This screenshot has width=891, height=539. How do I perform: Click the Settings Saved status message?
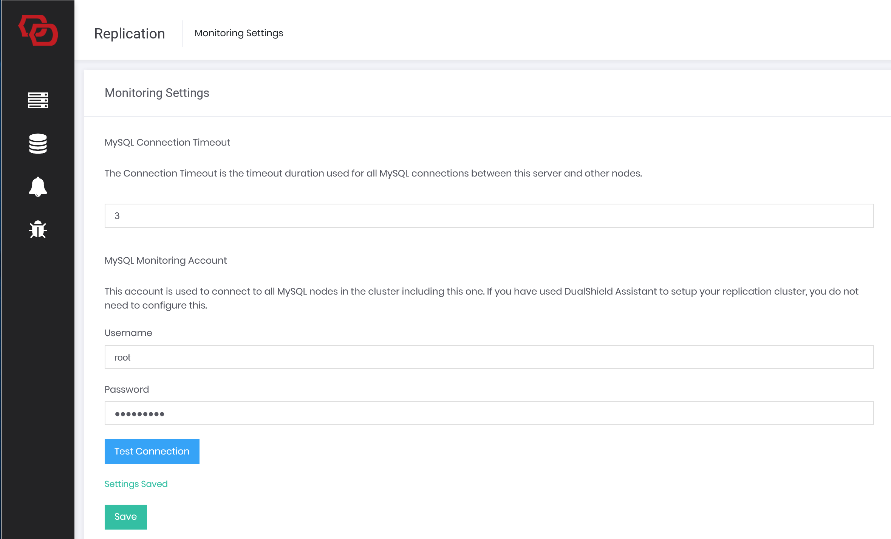point(136,484)
